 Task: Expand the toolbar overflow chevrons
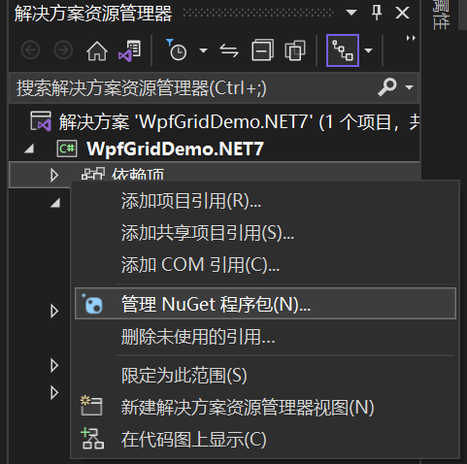pos(411,38)
